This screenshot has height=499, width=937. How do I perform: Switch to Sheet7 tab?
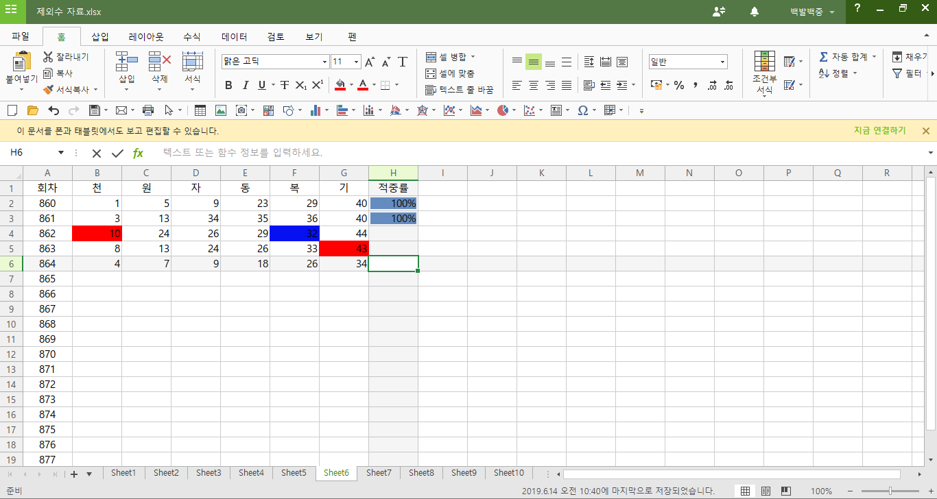pyautogui.click(x=379, y=472)
